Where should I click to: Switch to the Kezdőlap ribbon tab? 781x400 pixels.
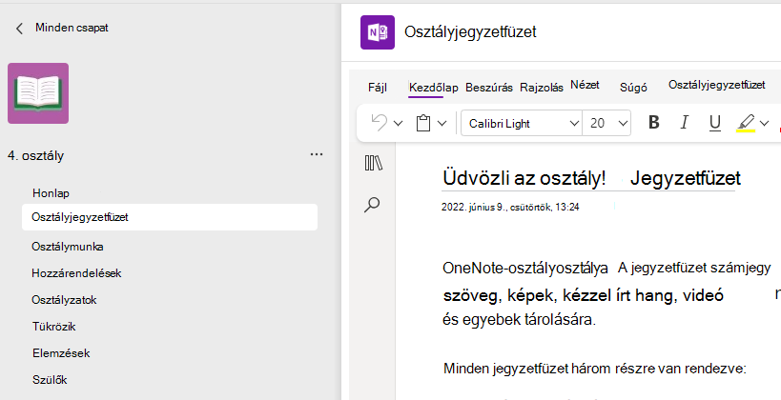tap(433, 88)
